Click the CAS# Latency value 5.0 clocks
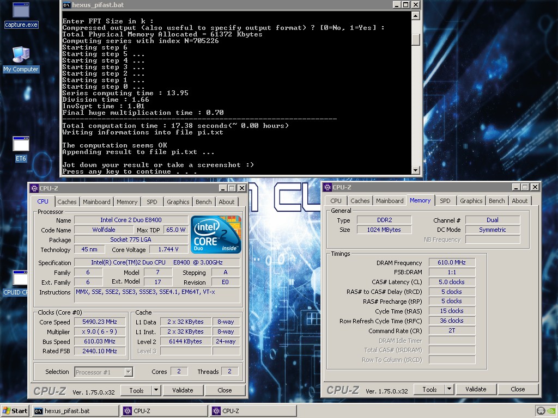 tap(452, 282)
